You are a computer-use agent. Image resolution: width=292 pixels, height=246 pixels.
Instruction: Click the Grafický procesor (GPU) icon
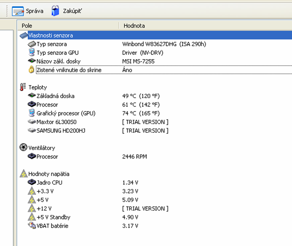pyautogui.click(x=32, y=113)
